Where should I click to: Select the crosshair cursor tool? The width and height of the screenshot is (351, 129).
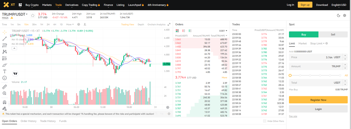(x=5, y=32)
